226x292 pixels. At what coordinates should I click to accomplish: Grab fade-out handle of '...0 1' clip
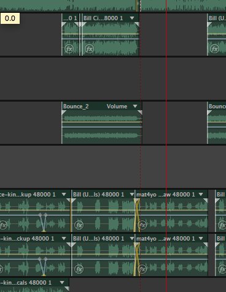(77, 24)
